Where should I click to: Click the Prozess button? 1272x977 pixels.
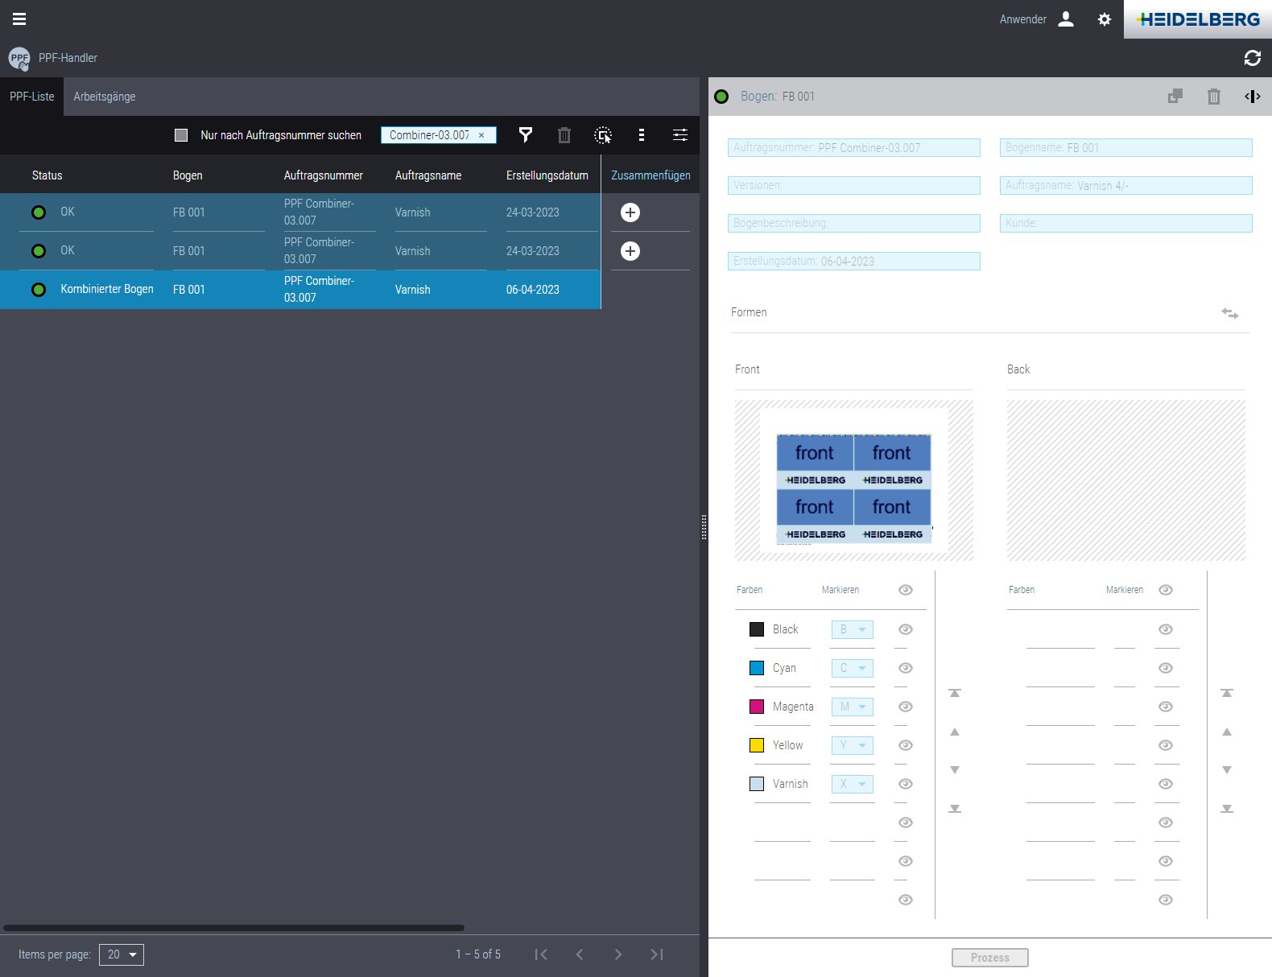989,957
